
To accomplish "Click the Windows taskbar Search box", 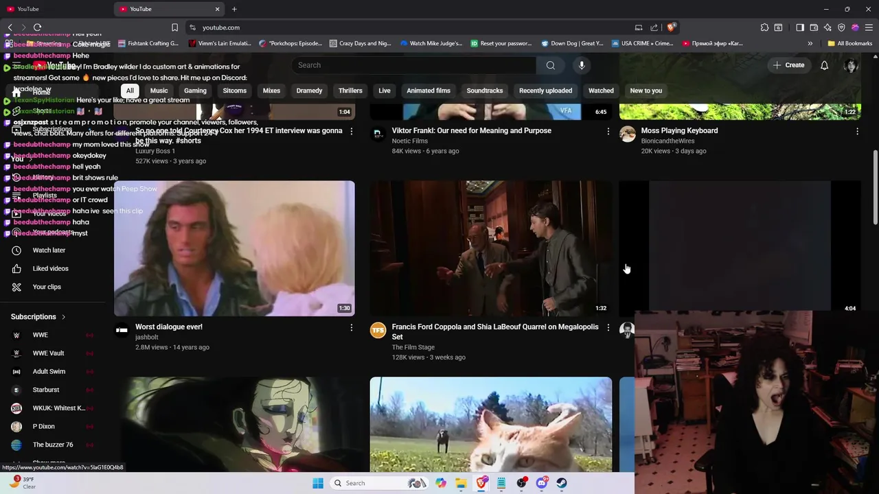I will (x=379, y=483).
